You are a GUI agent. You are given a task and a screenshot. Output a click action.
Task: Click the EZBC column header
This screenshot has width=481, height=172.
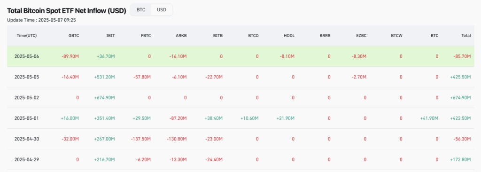(361, 36)
